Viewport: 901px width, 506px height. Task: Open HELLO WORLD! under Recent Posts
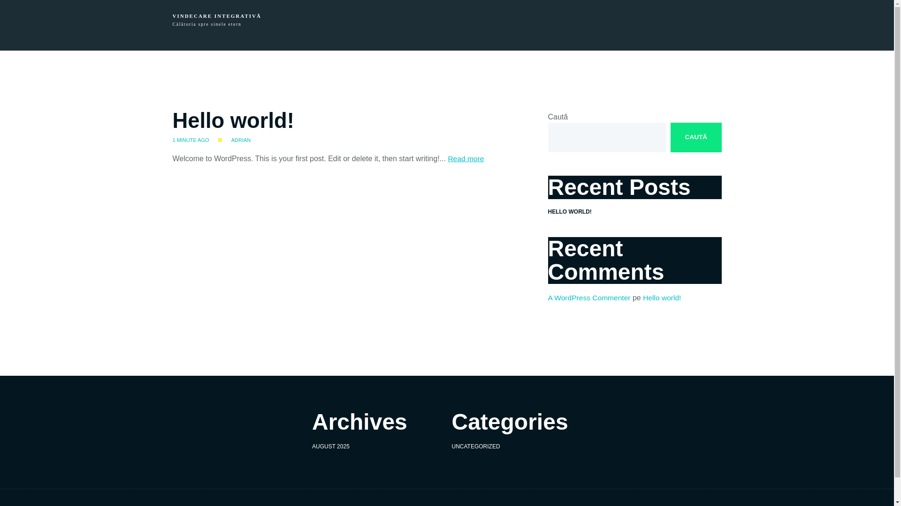[570, 212]
